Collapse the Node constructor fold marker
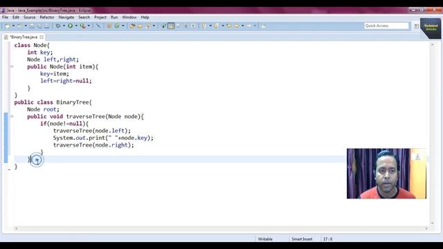 (12, 66)
